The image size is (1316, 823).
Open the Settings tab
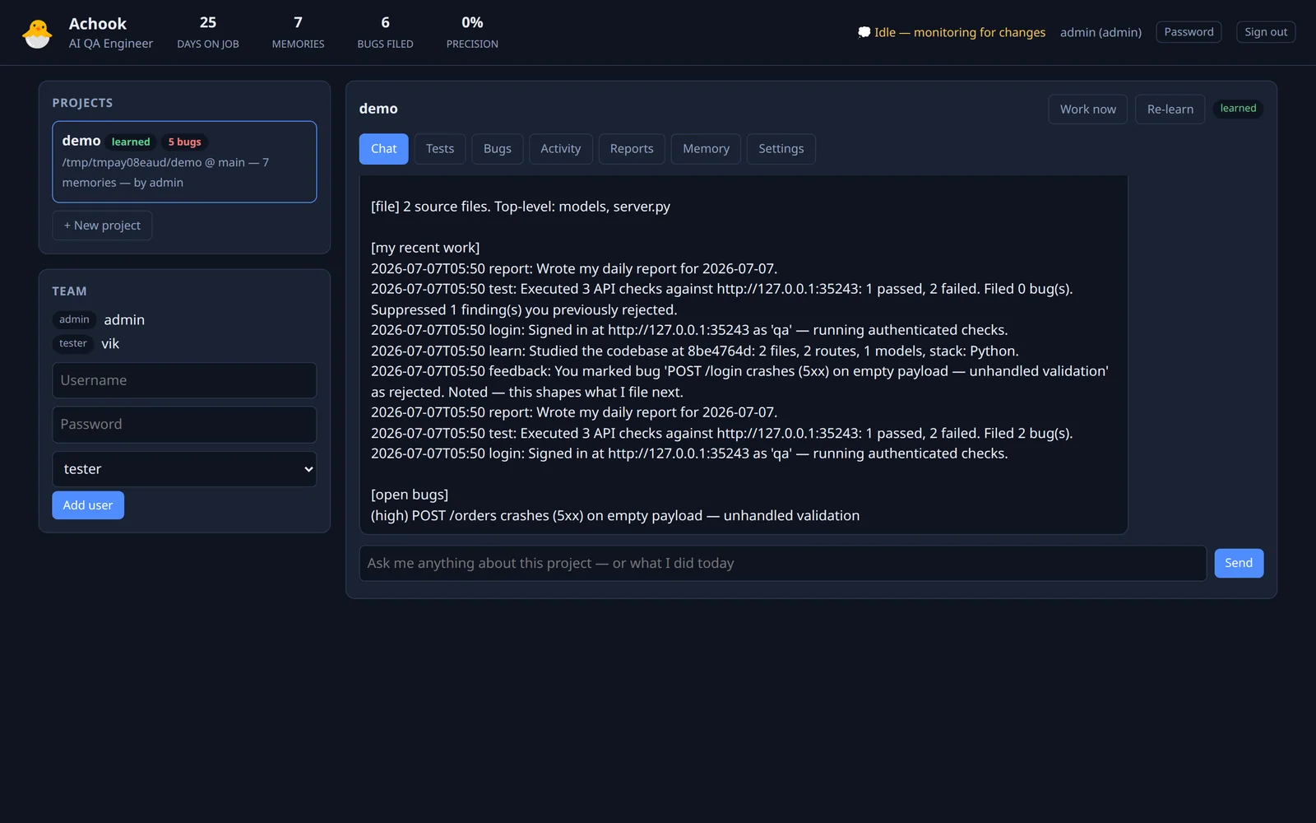(x=781, y=149)
